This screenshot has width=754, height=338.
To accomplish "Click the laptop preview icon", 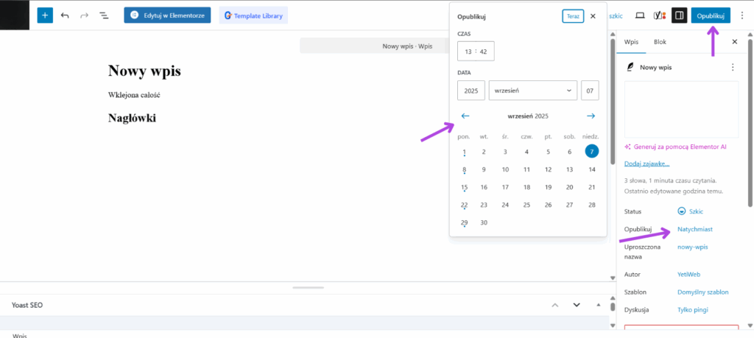I will coord(640,15).
